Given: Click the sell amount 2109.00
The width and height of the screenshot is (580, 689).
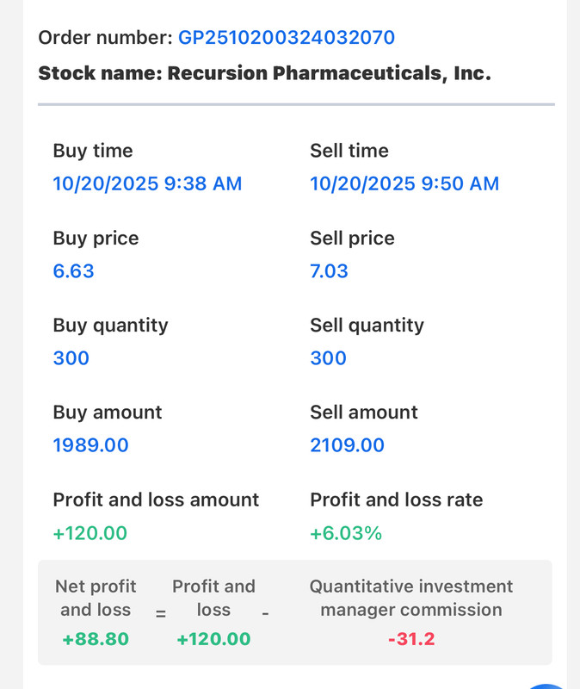Looking at the screenshot, I should [347, 445].
